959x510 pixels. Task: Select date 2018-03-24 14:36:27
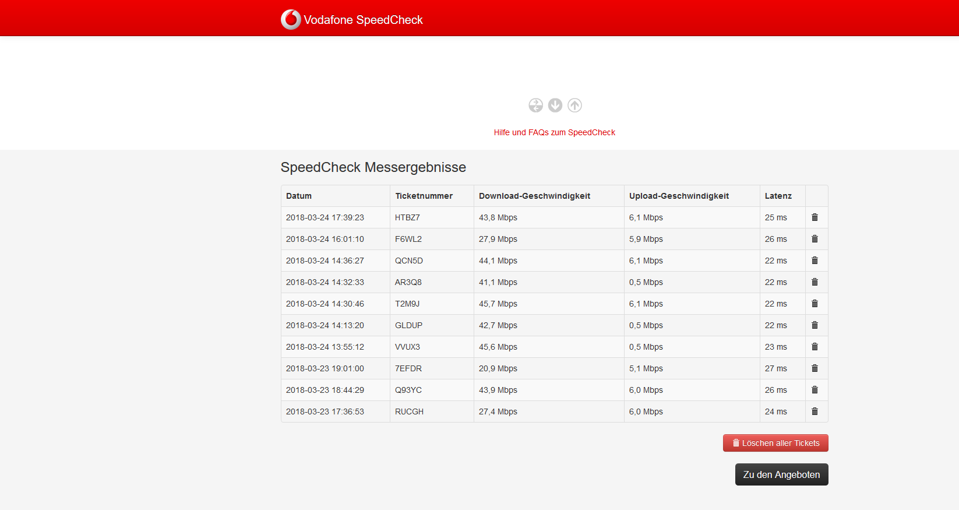[x=325, y=261]
